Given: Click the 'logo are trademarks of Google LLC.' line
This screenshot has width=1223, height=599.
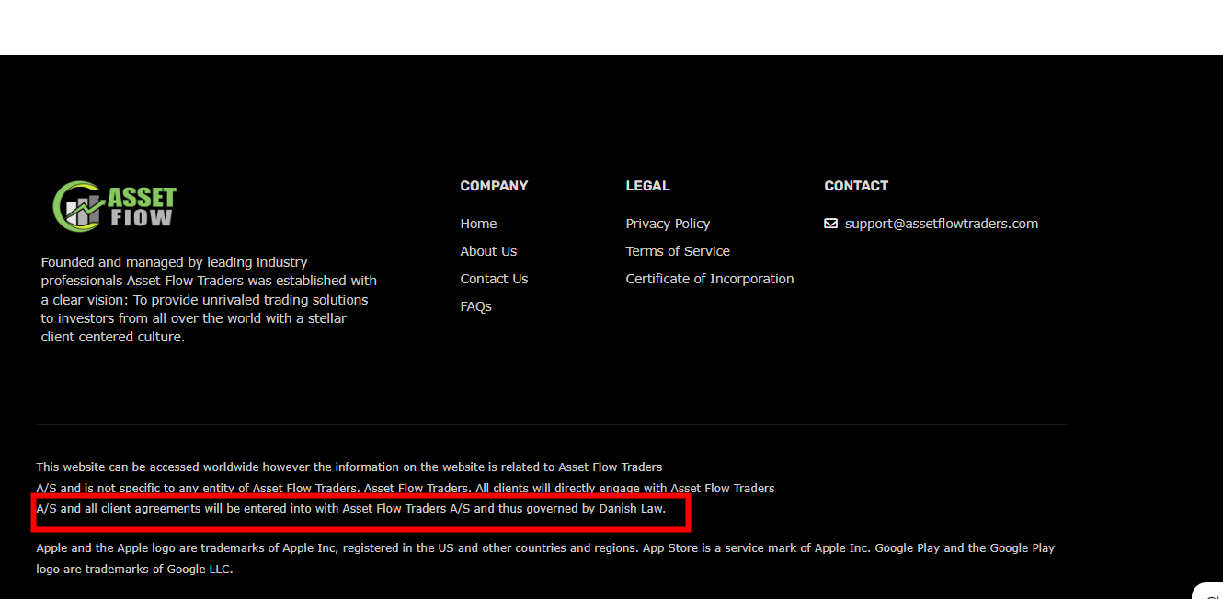Looking at the screenshot, I should 134,569.
